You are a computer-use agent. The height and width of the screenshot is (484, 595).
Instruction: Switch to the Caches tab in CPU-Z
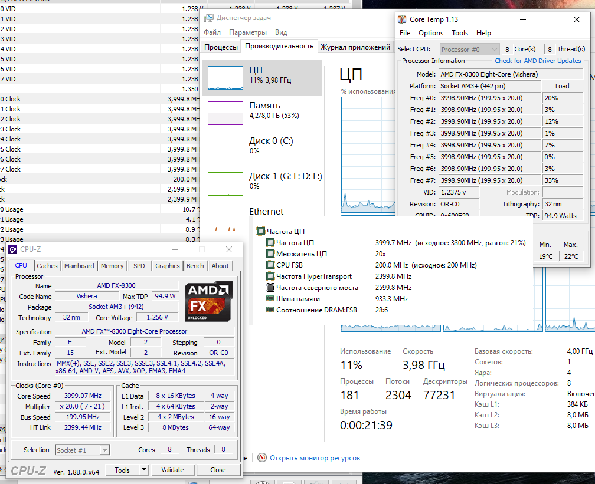(x=47, y=266)
